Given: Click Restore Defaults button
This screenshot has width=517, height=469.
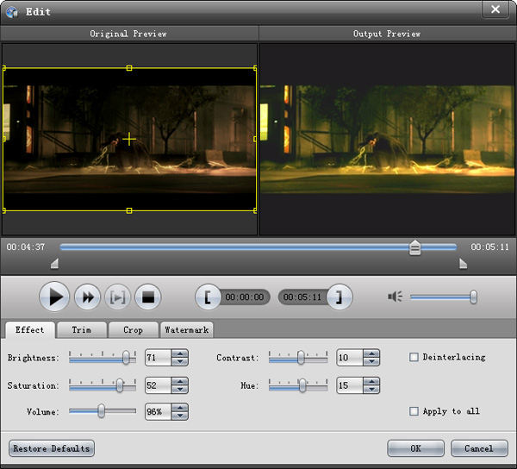Looking at the screenshot, I should pyautogui.click(x=52, y=448).
